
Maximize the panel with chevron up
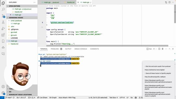coord(169,49)
